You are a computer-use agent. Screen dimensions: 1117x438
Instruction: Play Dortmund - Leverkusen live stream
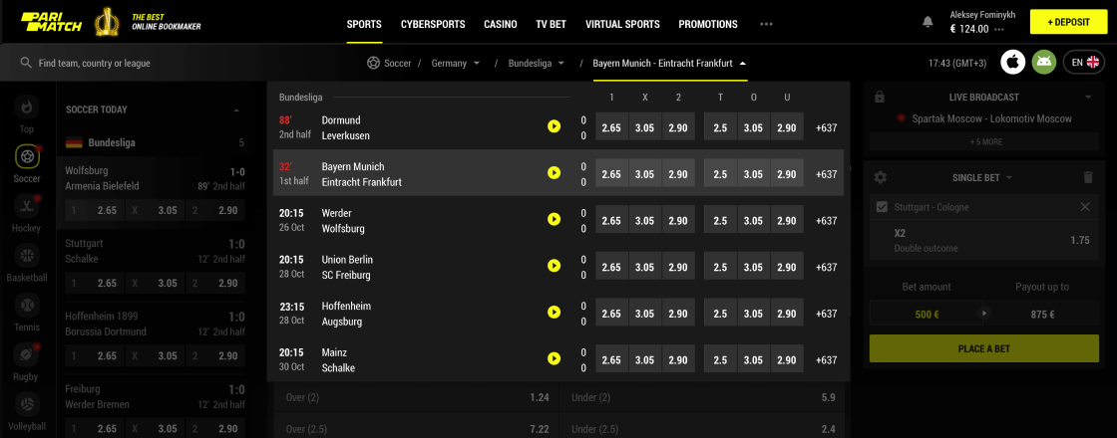point(554,126)
